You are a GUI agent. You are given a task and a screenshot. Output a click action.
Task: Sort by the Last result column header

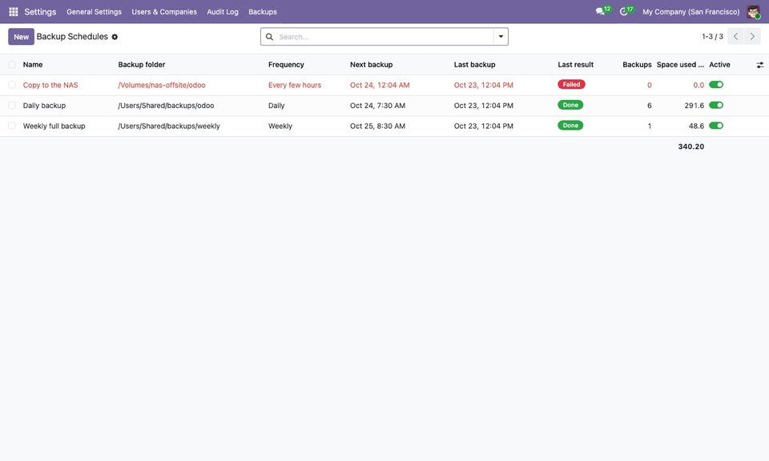pos(575,65)
